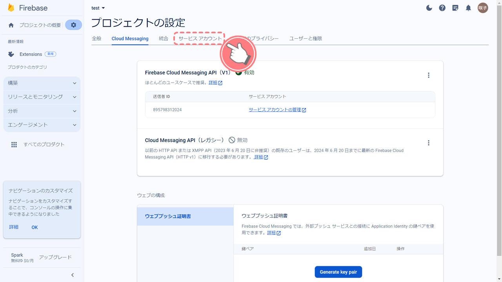Image resolution: width=502 pixels, height=282 pixels.
Task: Open release notes icon in header
Action: 455,8
